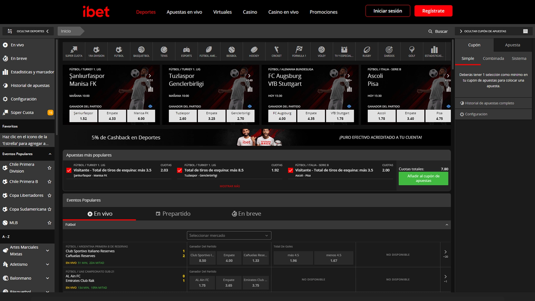The image size is (535, 301).
Task: Open the Estadisticas bar chart icon
Action: coord(434,51)
